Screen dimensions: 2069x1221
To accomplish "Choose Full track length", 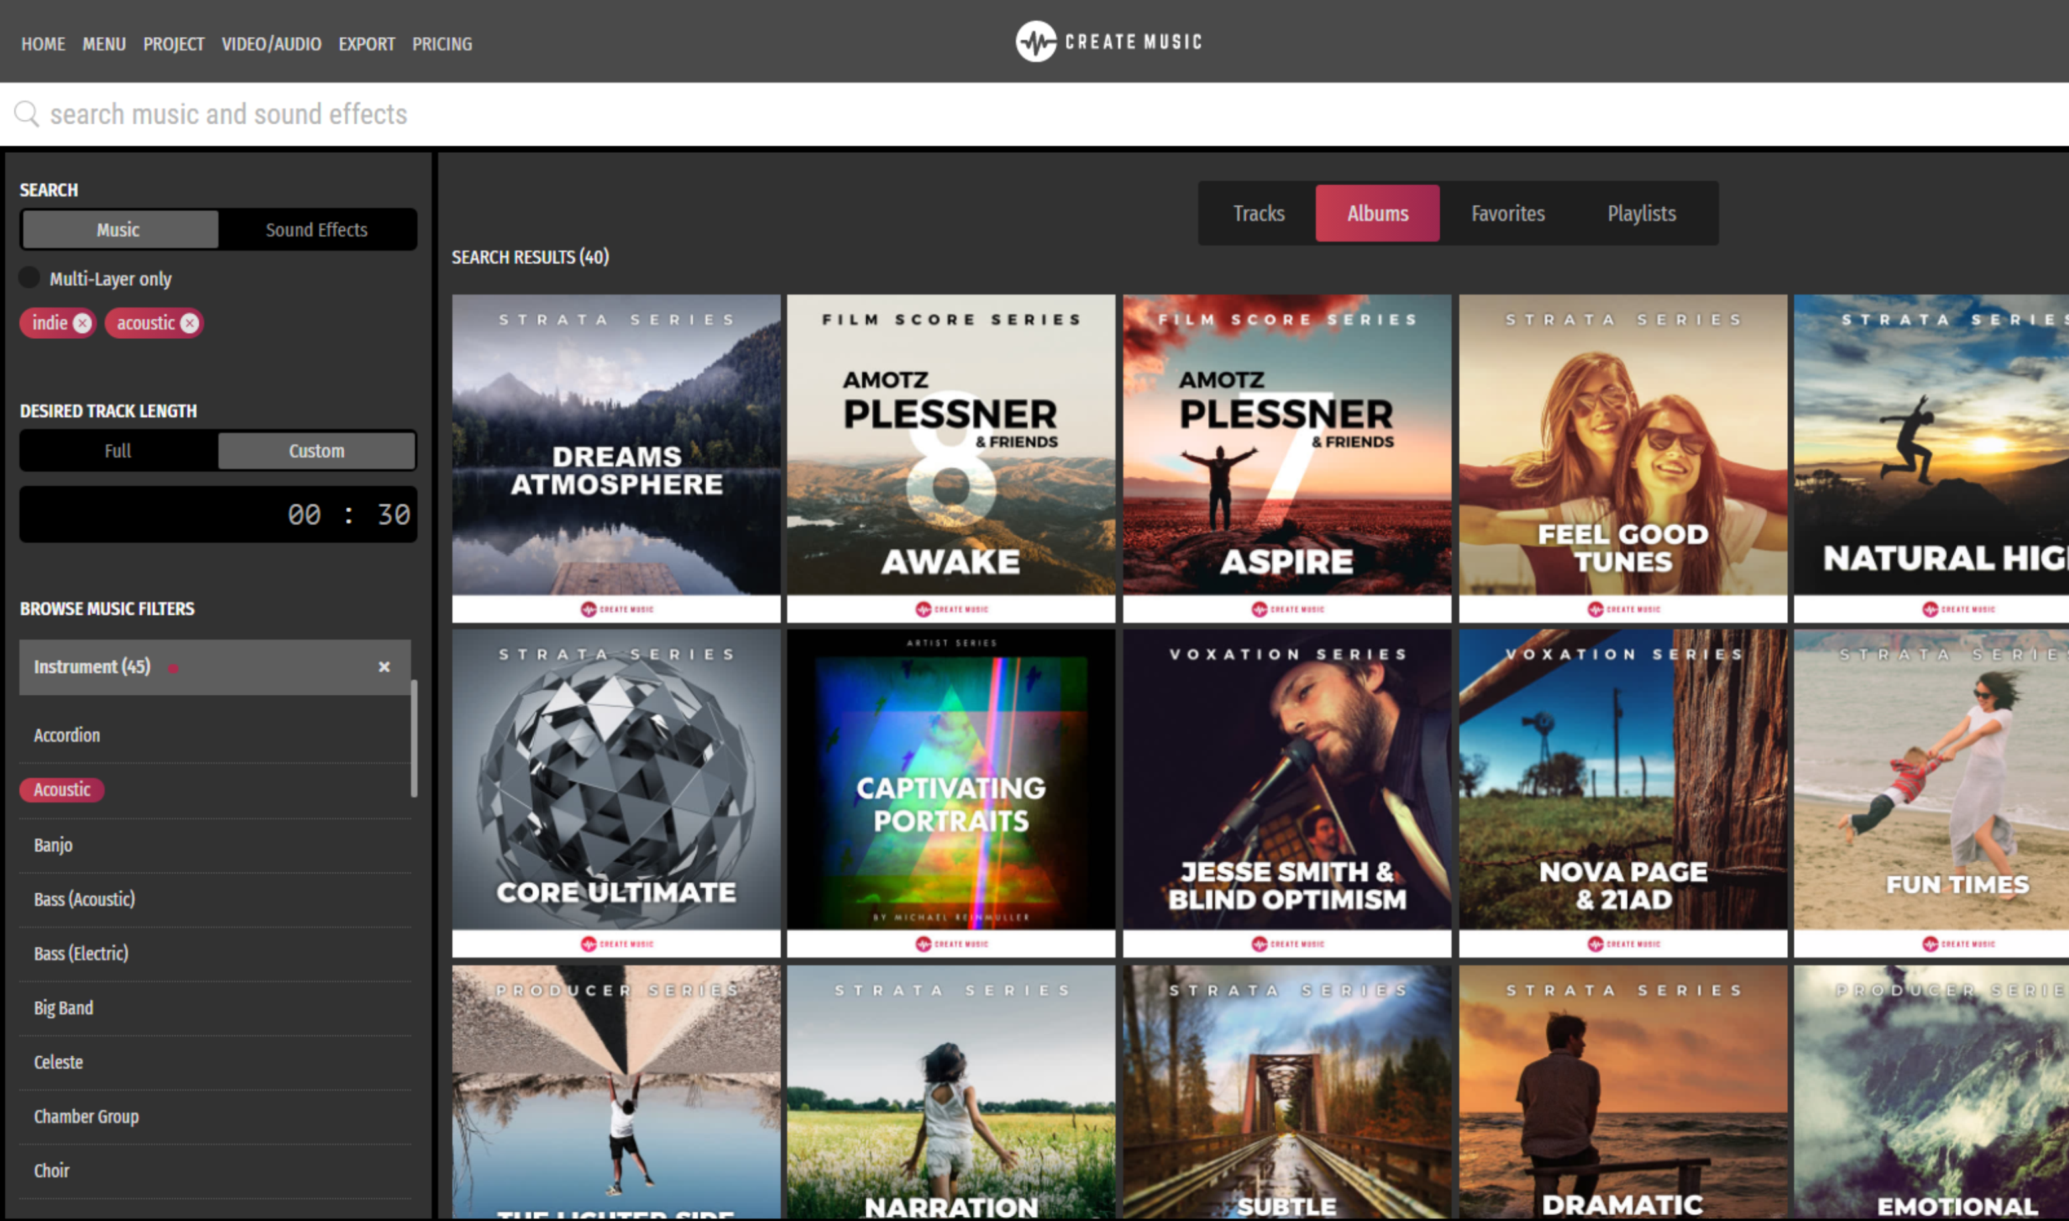I will coord(118,451).
